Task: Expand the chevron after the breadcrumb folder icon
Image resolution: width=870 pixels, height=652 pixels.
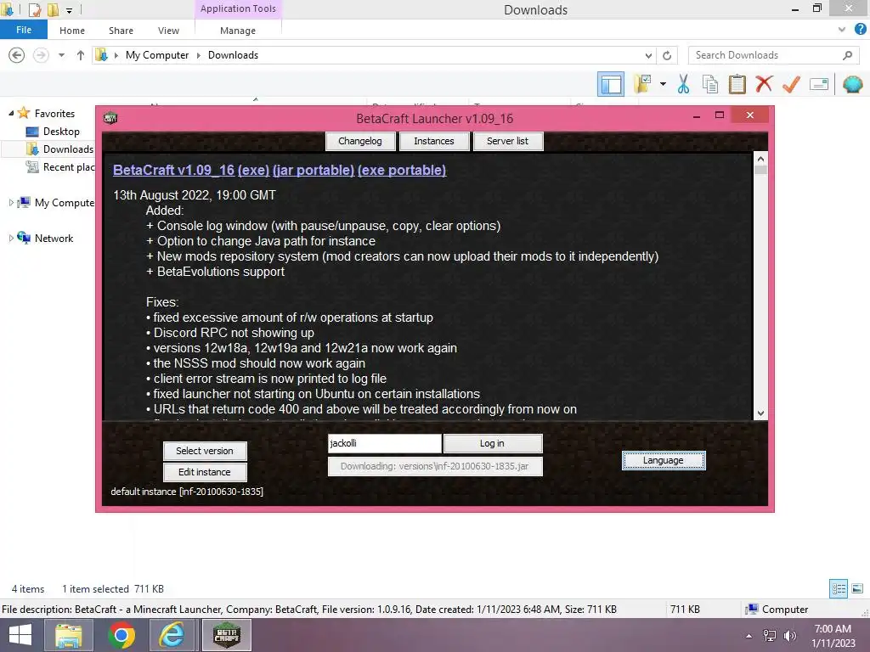Action: pos(116,55)
